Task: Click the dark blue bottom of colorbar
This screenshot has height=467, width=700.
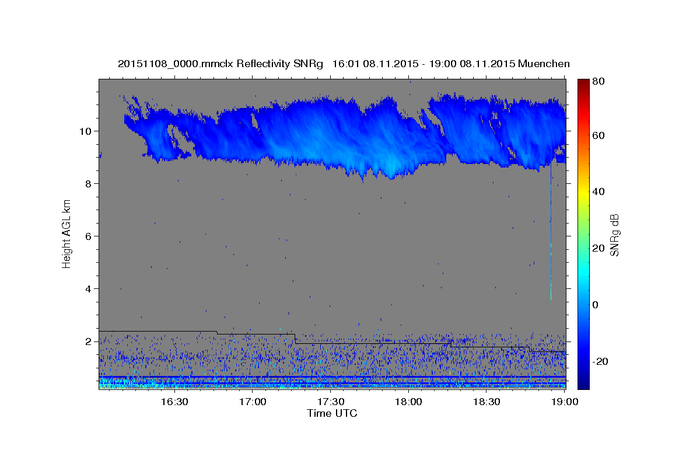Action: click(x=583, y=382)
